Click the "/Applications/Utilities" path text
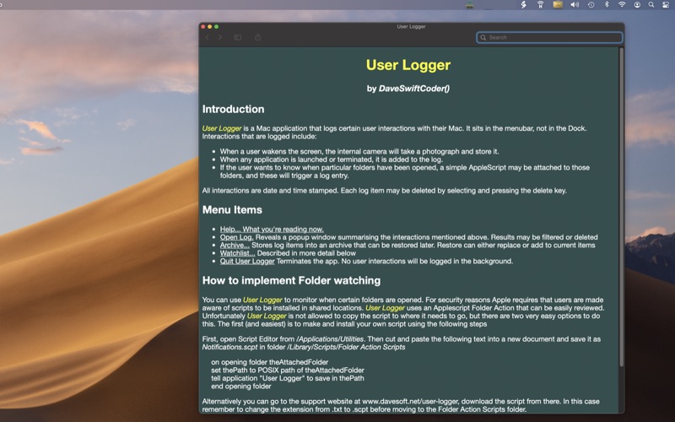Screen dimensions: 675x422 click(x=330, y=339)
